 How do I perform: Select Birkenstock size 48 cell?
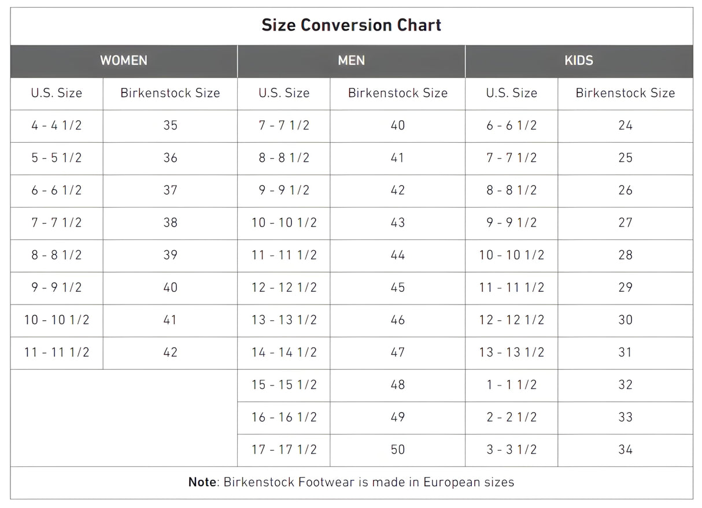click(x=398, y=384)
